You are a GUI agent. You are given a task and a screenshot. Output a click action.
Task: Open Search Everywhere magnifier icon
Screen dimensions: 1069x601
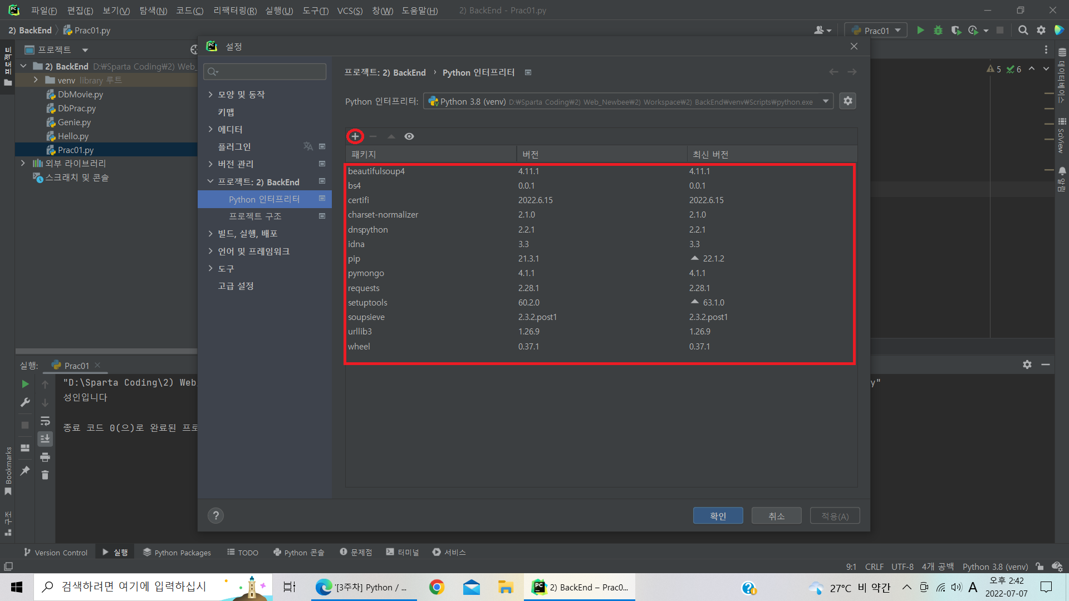(x=1023, y=31)
